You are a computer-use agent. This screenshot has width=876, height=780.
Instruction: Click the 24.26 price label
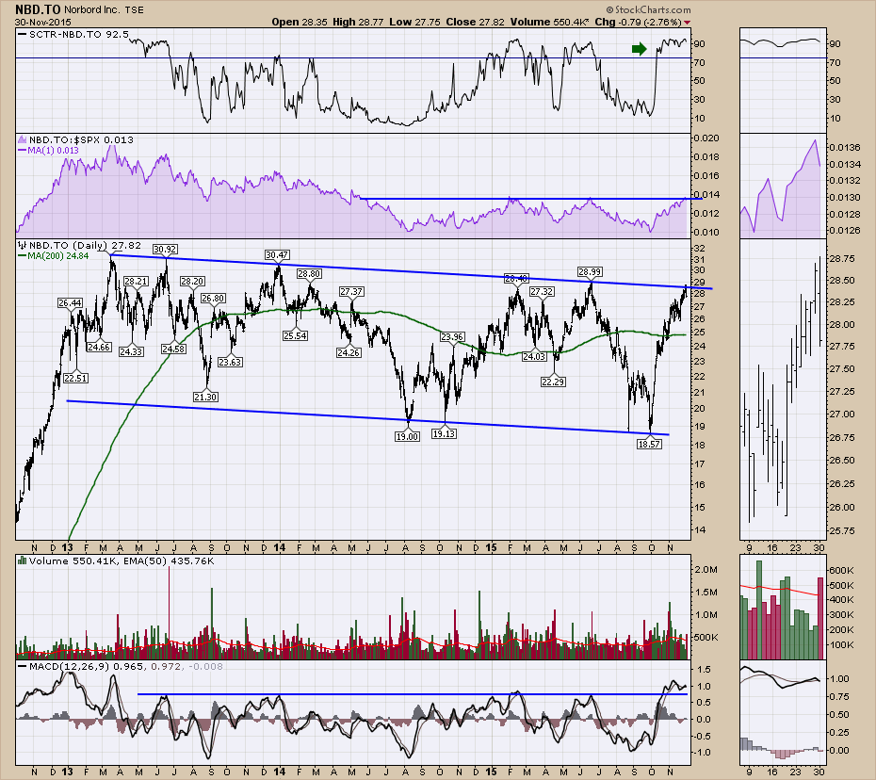pos(349,352)
